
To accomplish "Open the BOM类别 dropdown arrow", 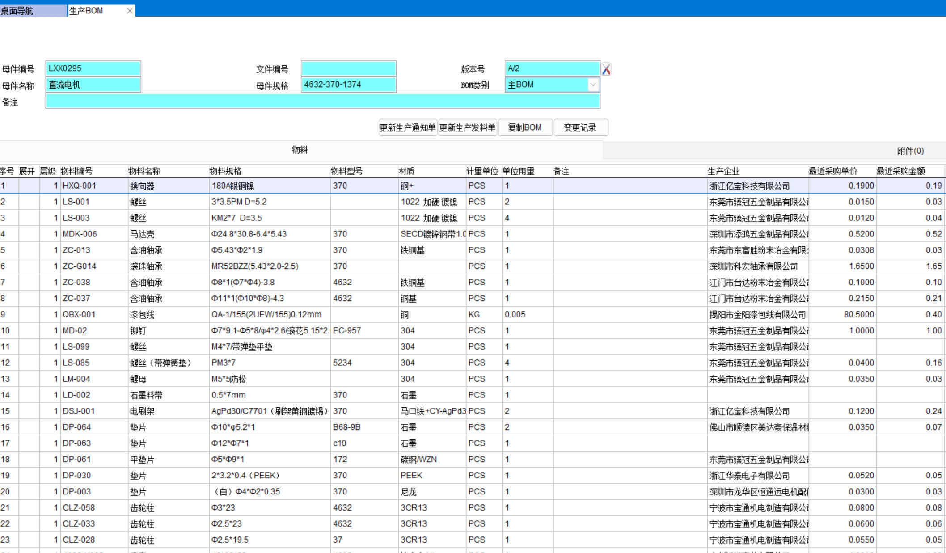I will click(593, 84).
